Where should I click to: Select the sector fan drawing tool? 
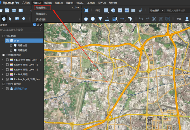pos(100,19)
